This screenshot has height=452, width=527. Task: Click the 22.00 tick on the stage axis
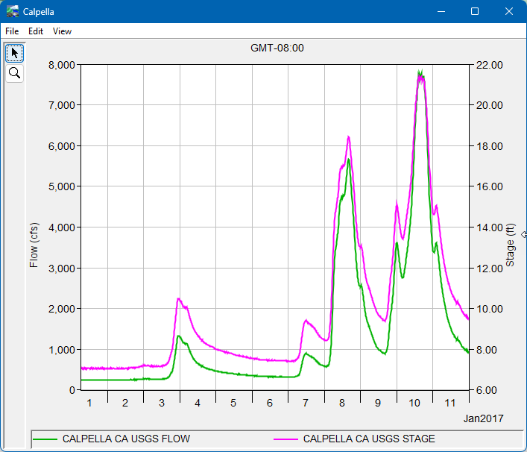(x=490, y=65)
